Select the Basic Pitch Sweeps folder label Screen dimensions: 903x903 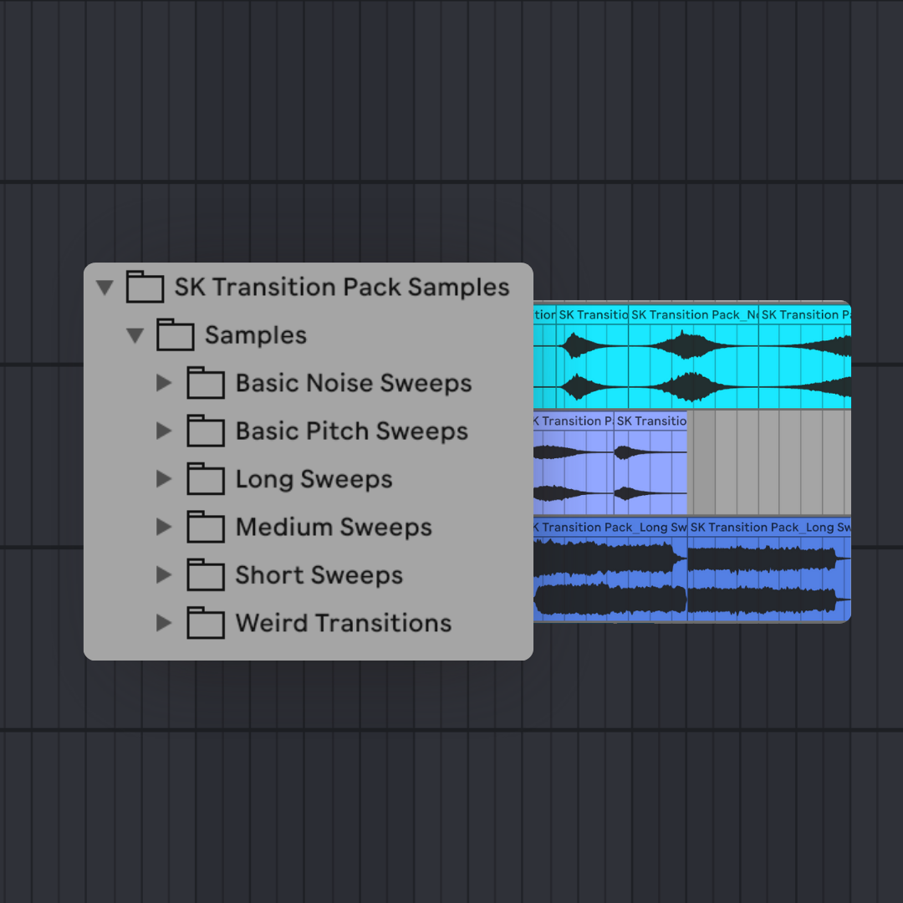pos(352,431)
